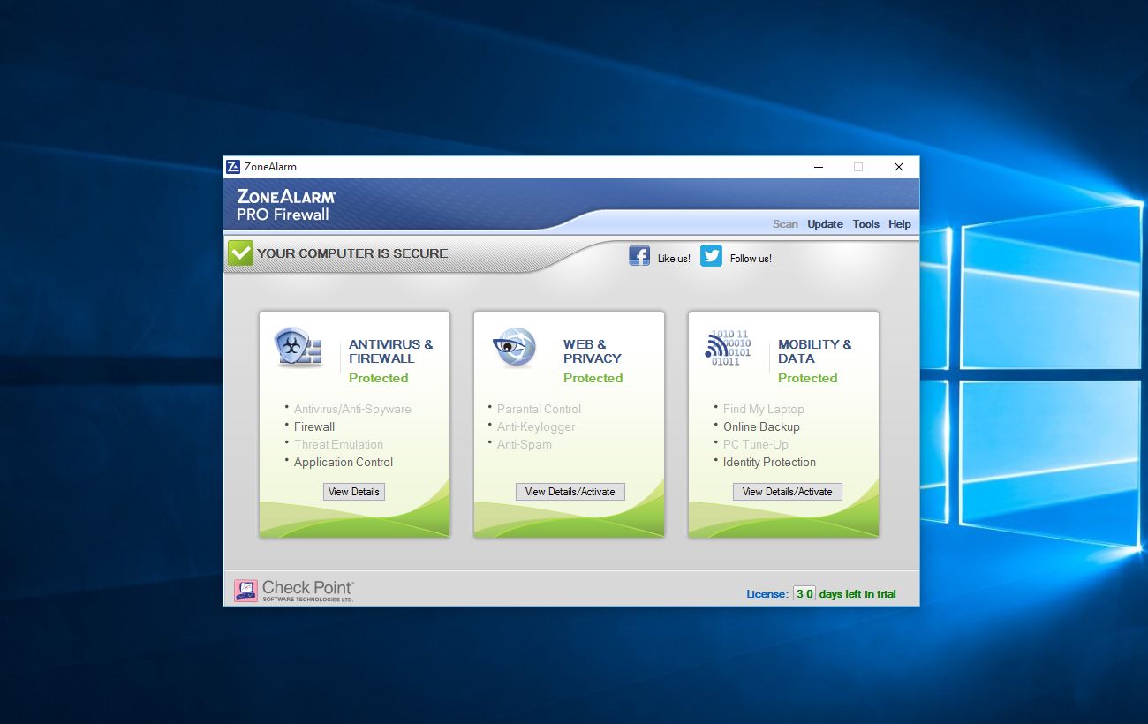Select Antivirus/Anti-Spyware item
1148x724 pixels.
click(352, 409)
